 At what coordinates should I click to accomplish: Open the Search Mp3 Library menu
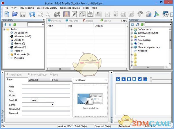coord(47,8)
